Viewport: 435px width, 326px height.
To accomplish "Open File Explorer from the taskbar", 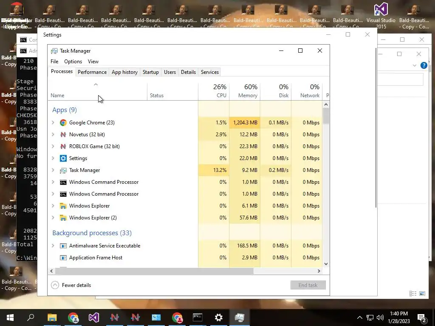I will 52,317.
